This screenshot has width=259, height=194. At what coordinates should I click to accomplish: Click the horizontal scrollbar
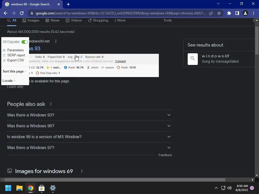point(115,180)
